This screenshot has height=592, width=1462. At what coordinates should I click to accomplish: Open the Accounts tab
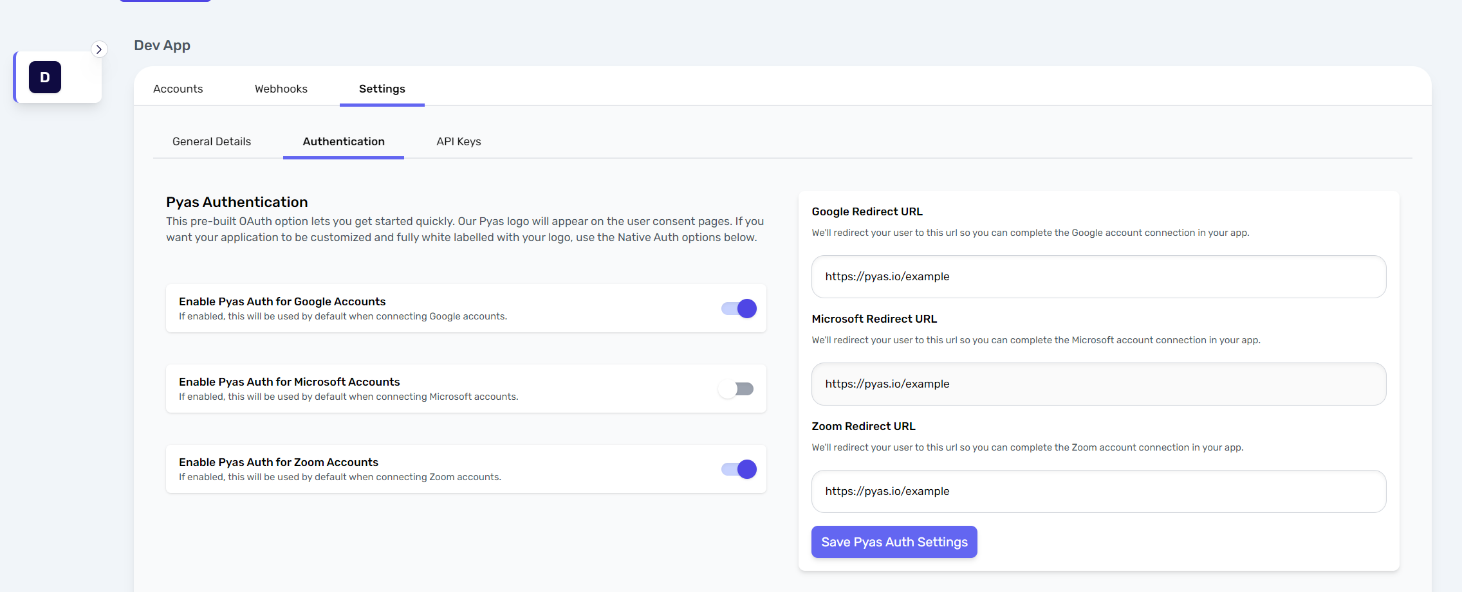[178, 89]
